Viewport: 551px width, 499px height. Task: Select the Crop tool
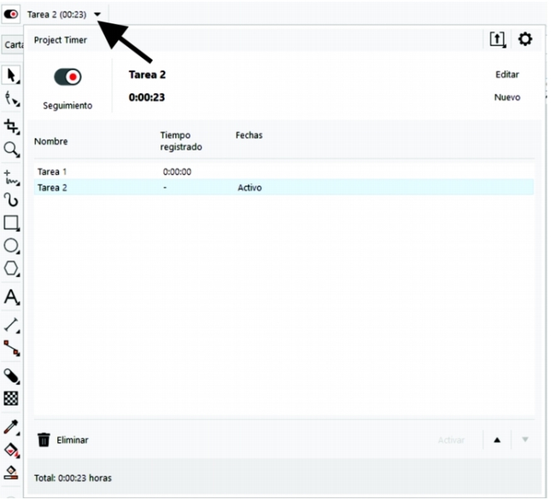12,126
